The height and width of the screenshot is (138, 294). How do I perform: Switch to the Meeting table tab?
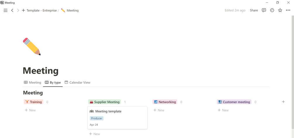coord(32,83)
